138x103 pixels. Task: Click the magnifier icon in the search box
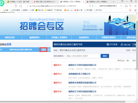click(x=121, y=6)
